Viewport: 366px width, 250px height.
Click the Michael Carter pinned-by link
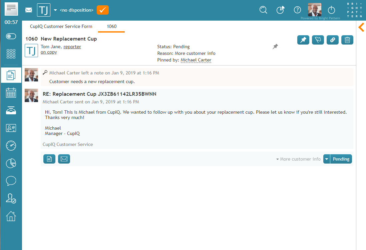click(196, 60)
